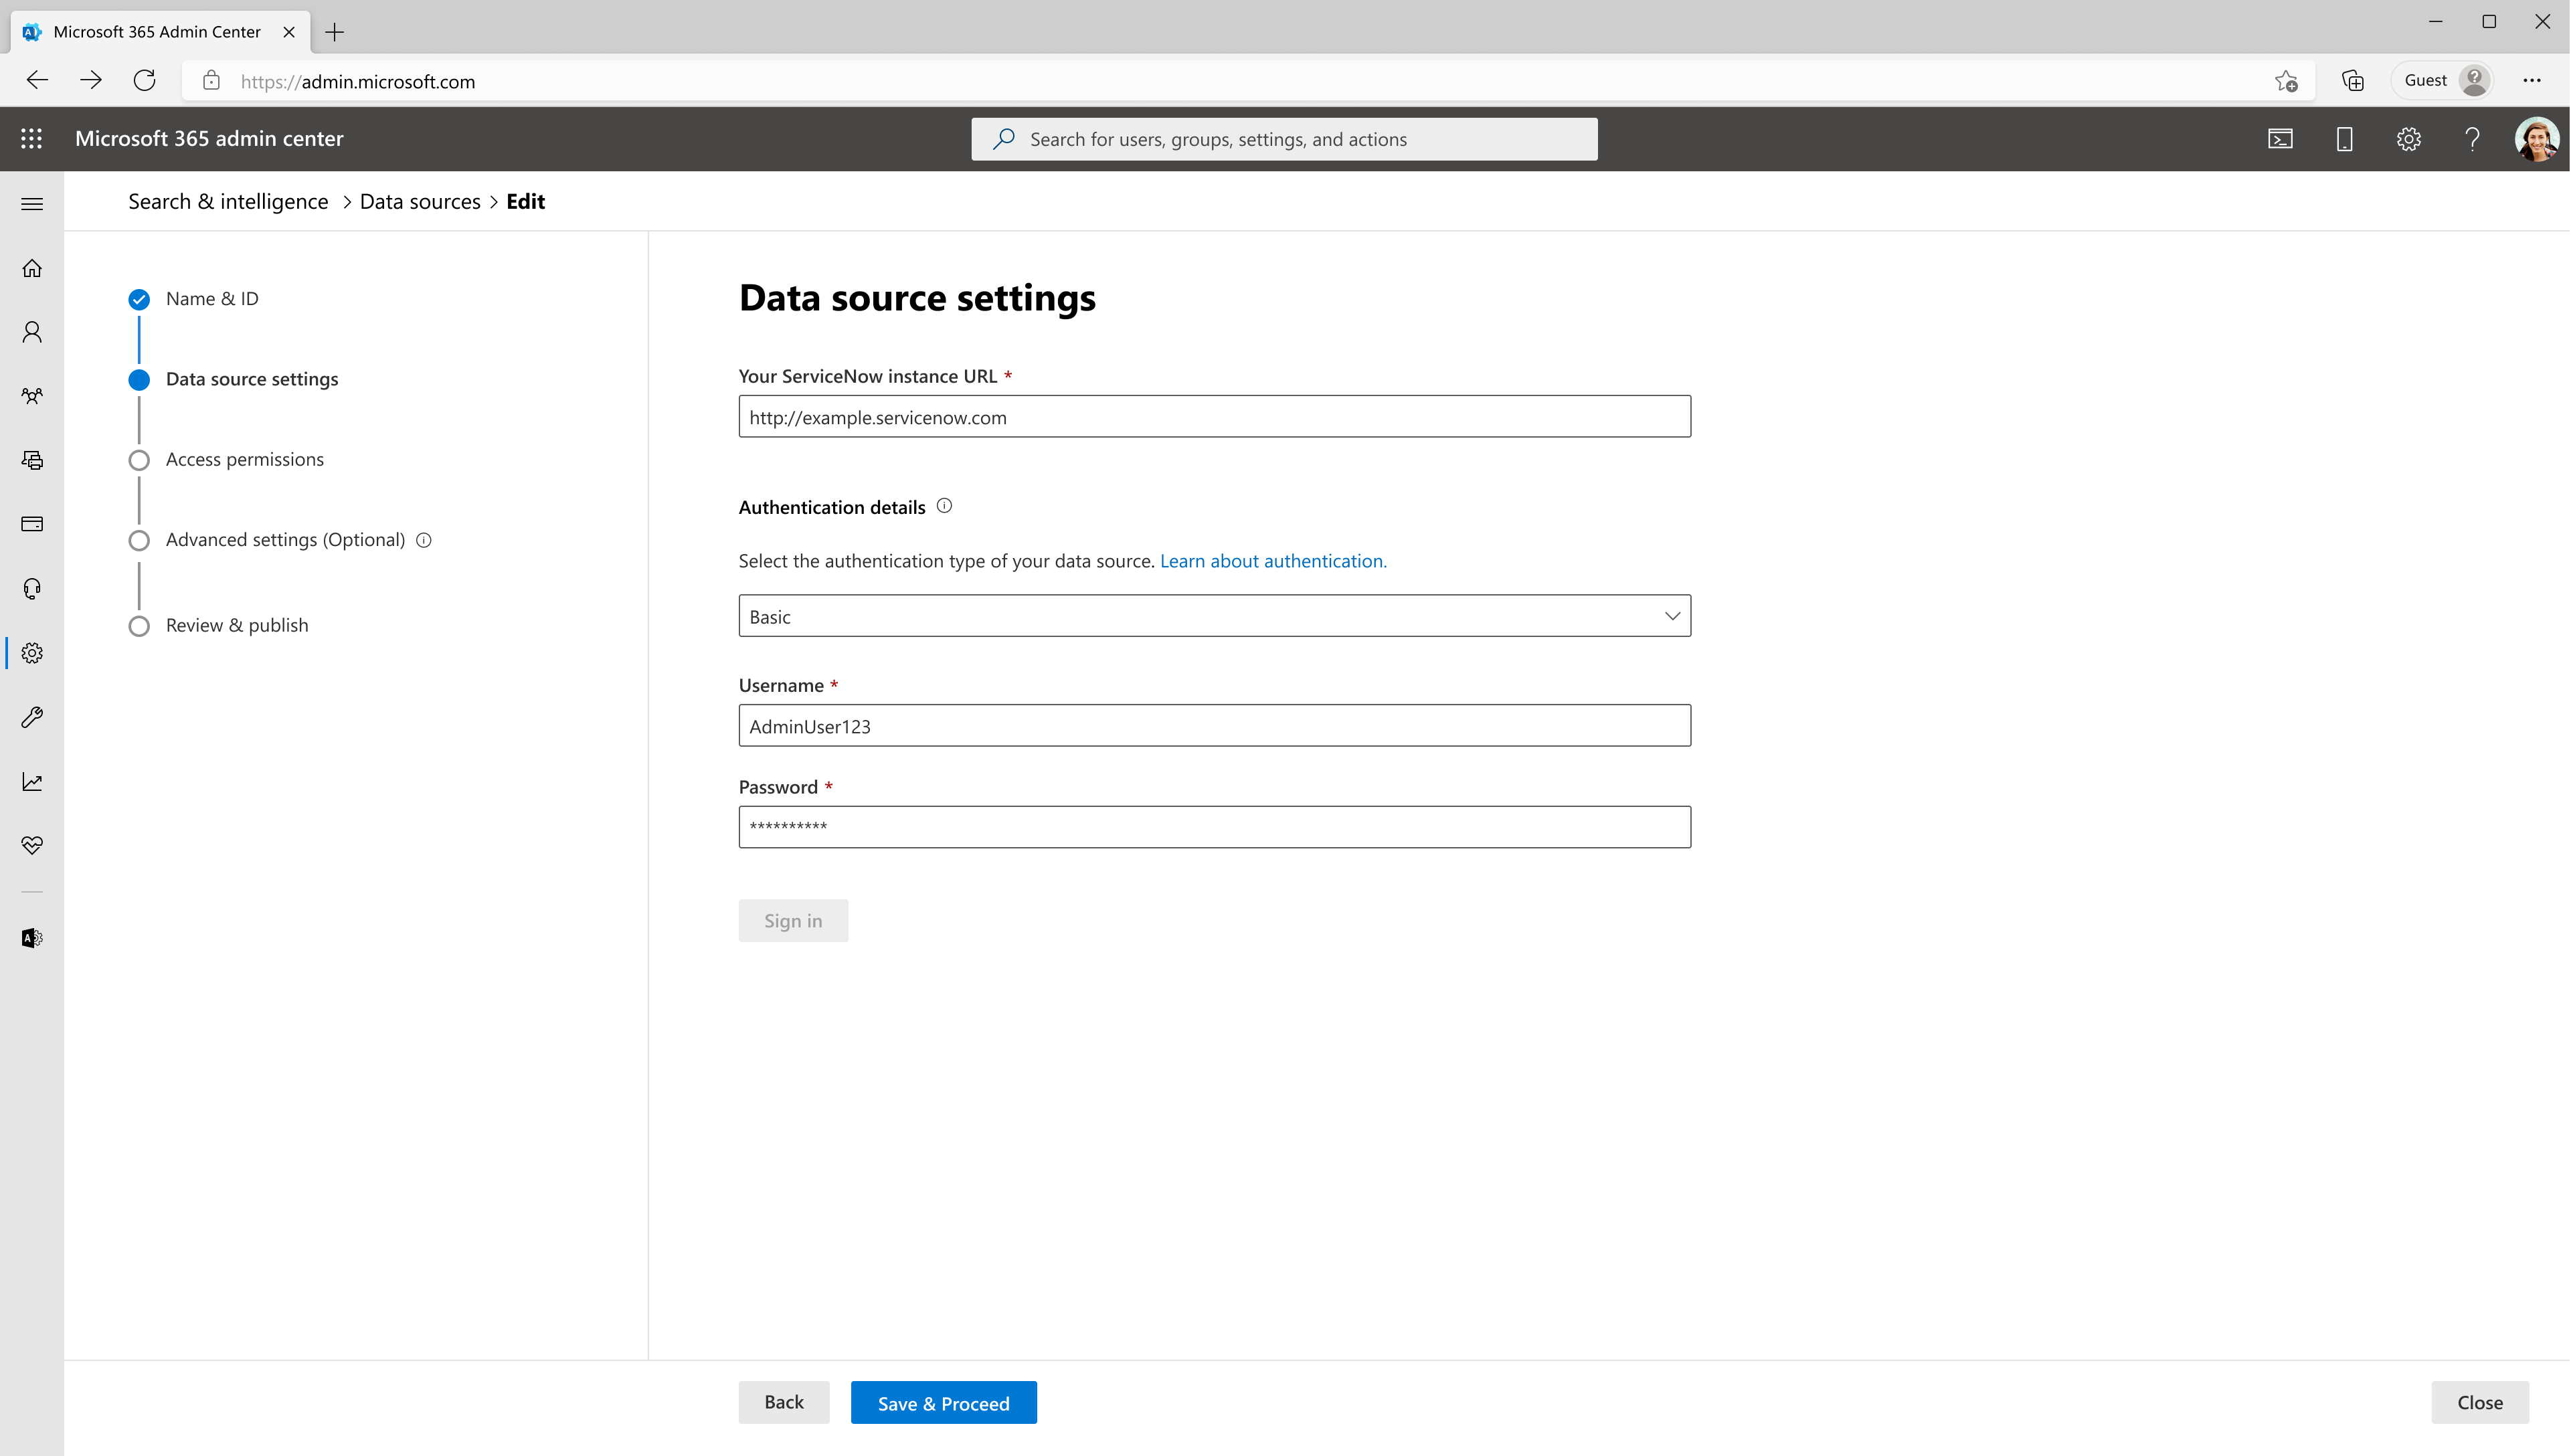Open the Home icon in sidebar

coord(32,268)
